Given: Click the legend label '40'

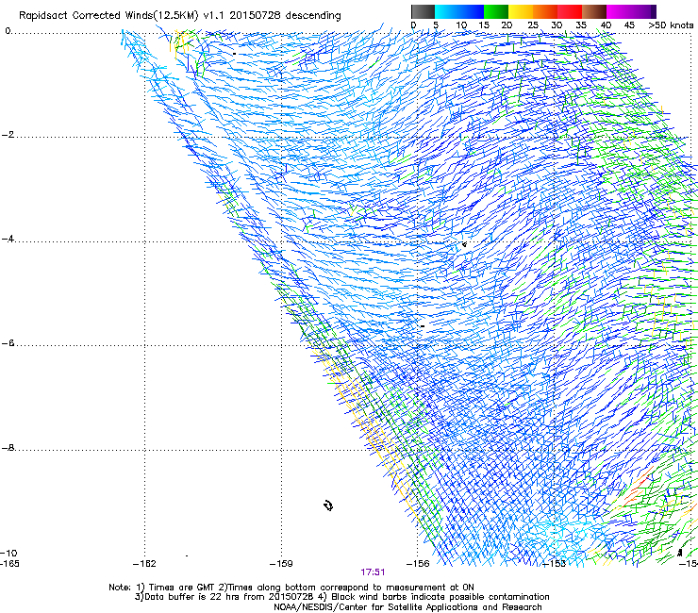Looking at the screenshot, I should tap(606, 25).
